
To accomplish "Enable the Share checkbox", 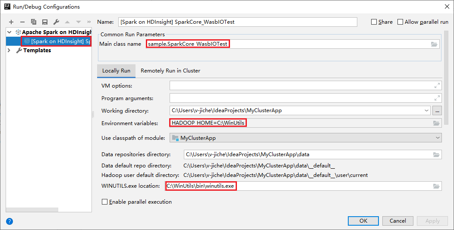I will click(374, 22).
